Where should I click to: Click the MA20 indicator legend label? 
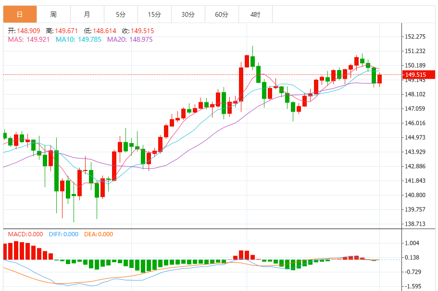(x=130, y=39)
